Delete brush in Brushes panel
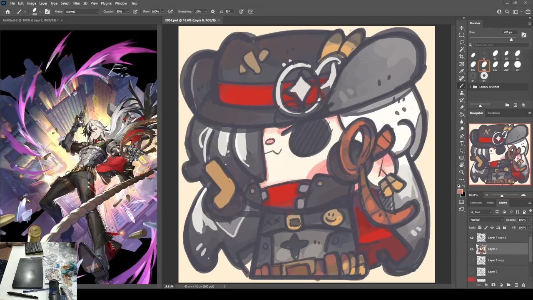The height and width of the screenshot is (300, 533). point(523,105)
